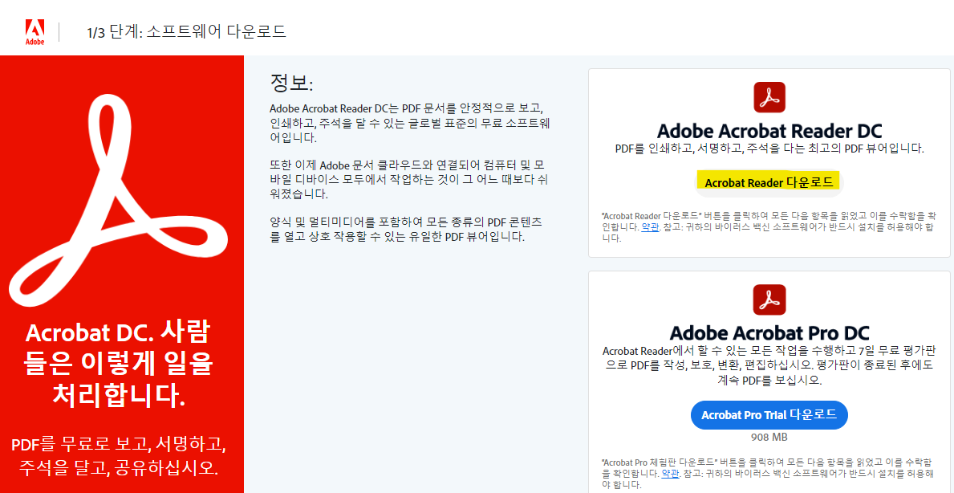Open the 약관 link under Pro Trial download

[x=669, y=474]
